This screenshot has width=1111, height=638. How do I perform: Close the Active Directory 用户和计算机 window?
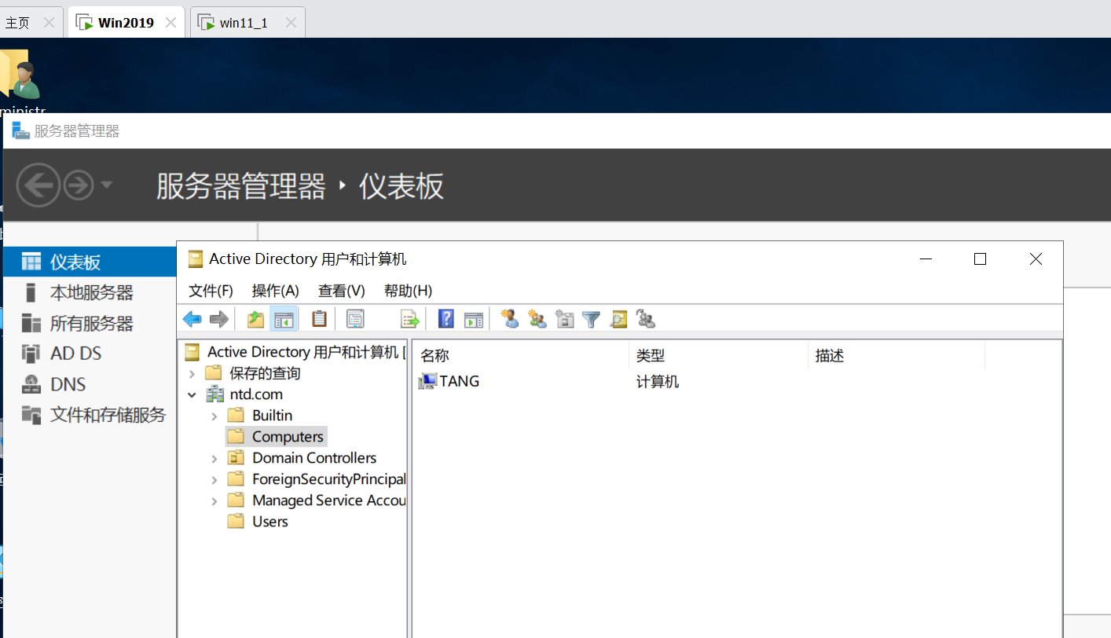point(1036,258)
